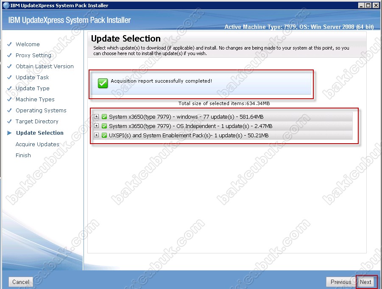Click the Active Machine Type 7979 header text
The width and height of the screenshot is (382, 289).
click(x=299, y=27)
